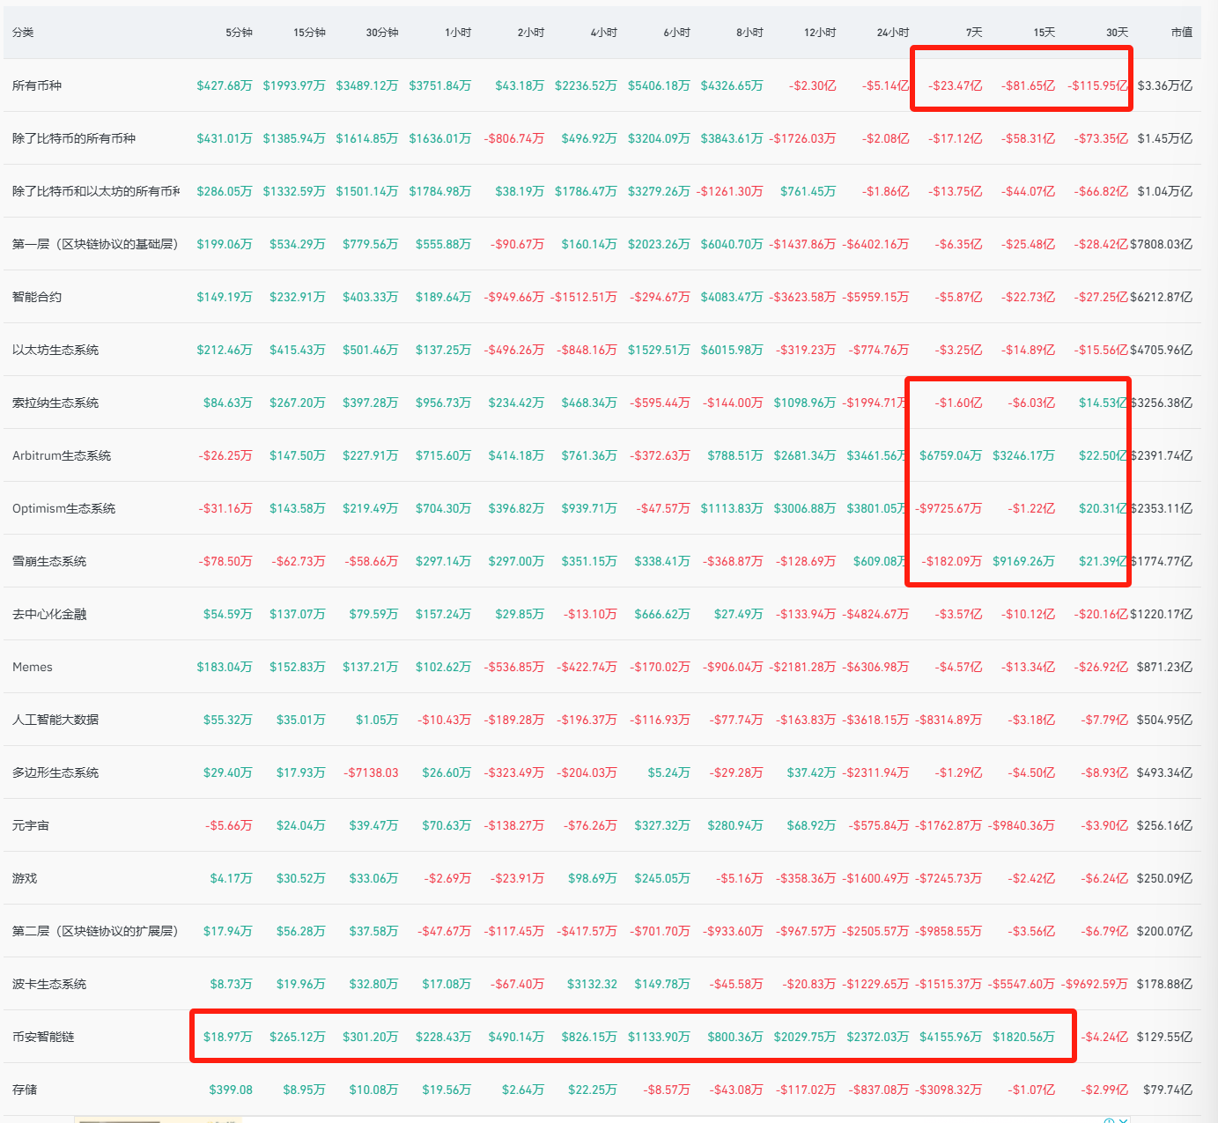Open the Optimism生态系统 category

pyautogui.click(x=63, y=508)
